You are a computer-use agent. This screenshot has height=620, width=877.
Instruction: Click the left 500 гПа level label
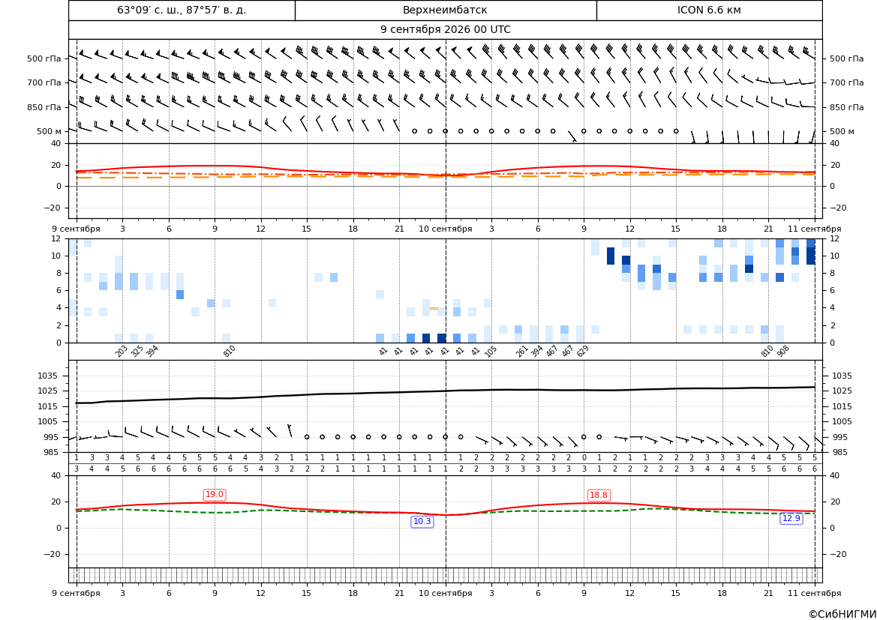[44, 58]
